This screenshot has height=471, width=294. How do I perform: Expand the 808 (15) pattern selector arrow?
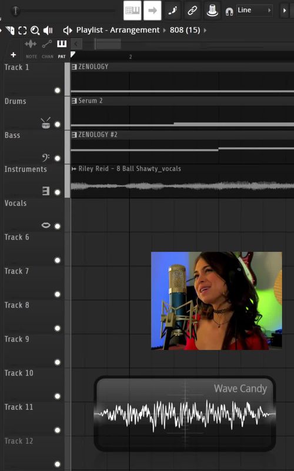click(x=205, y=31)
